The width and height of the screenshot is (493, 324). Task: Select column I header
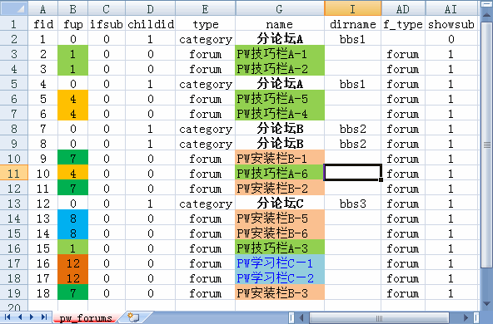(x=353, y=8)
